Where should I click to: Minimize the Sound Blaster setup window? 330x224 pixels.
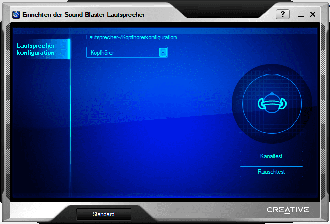click(301, 15)
